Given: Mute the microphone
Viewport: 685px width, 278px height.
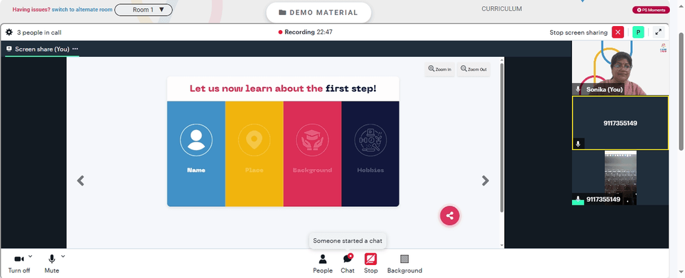Looking at the screenshot, I should click(51, 264).
